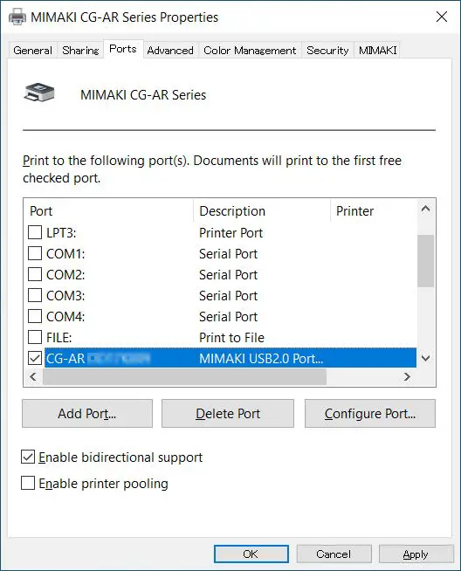Close the Properties dialog with X

click(442, 17)
